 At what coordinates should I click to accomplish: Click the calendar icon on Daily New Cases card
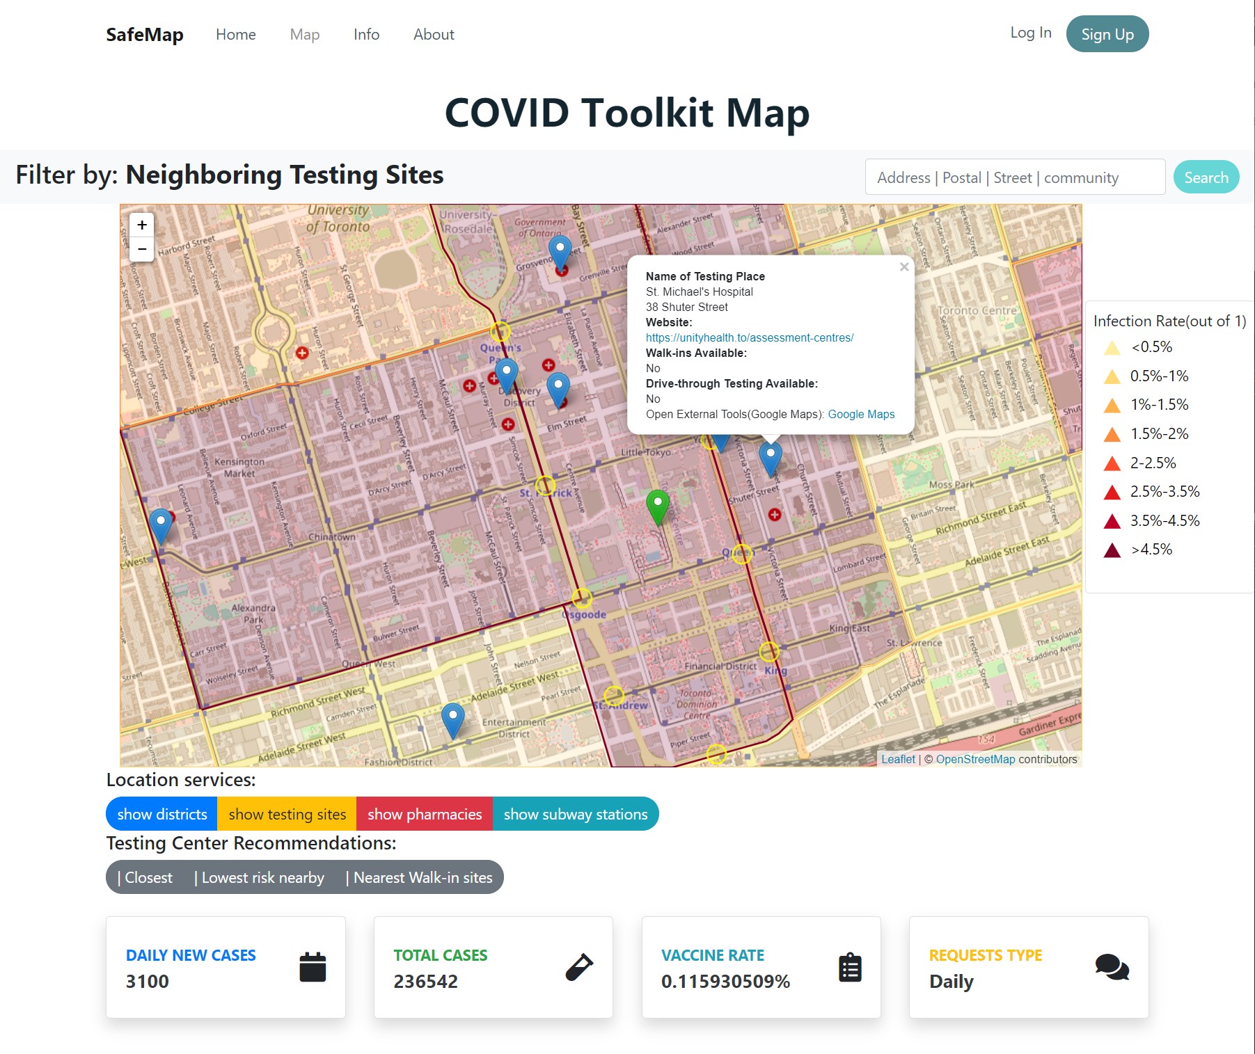point(313,966)
